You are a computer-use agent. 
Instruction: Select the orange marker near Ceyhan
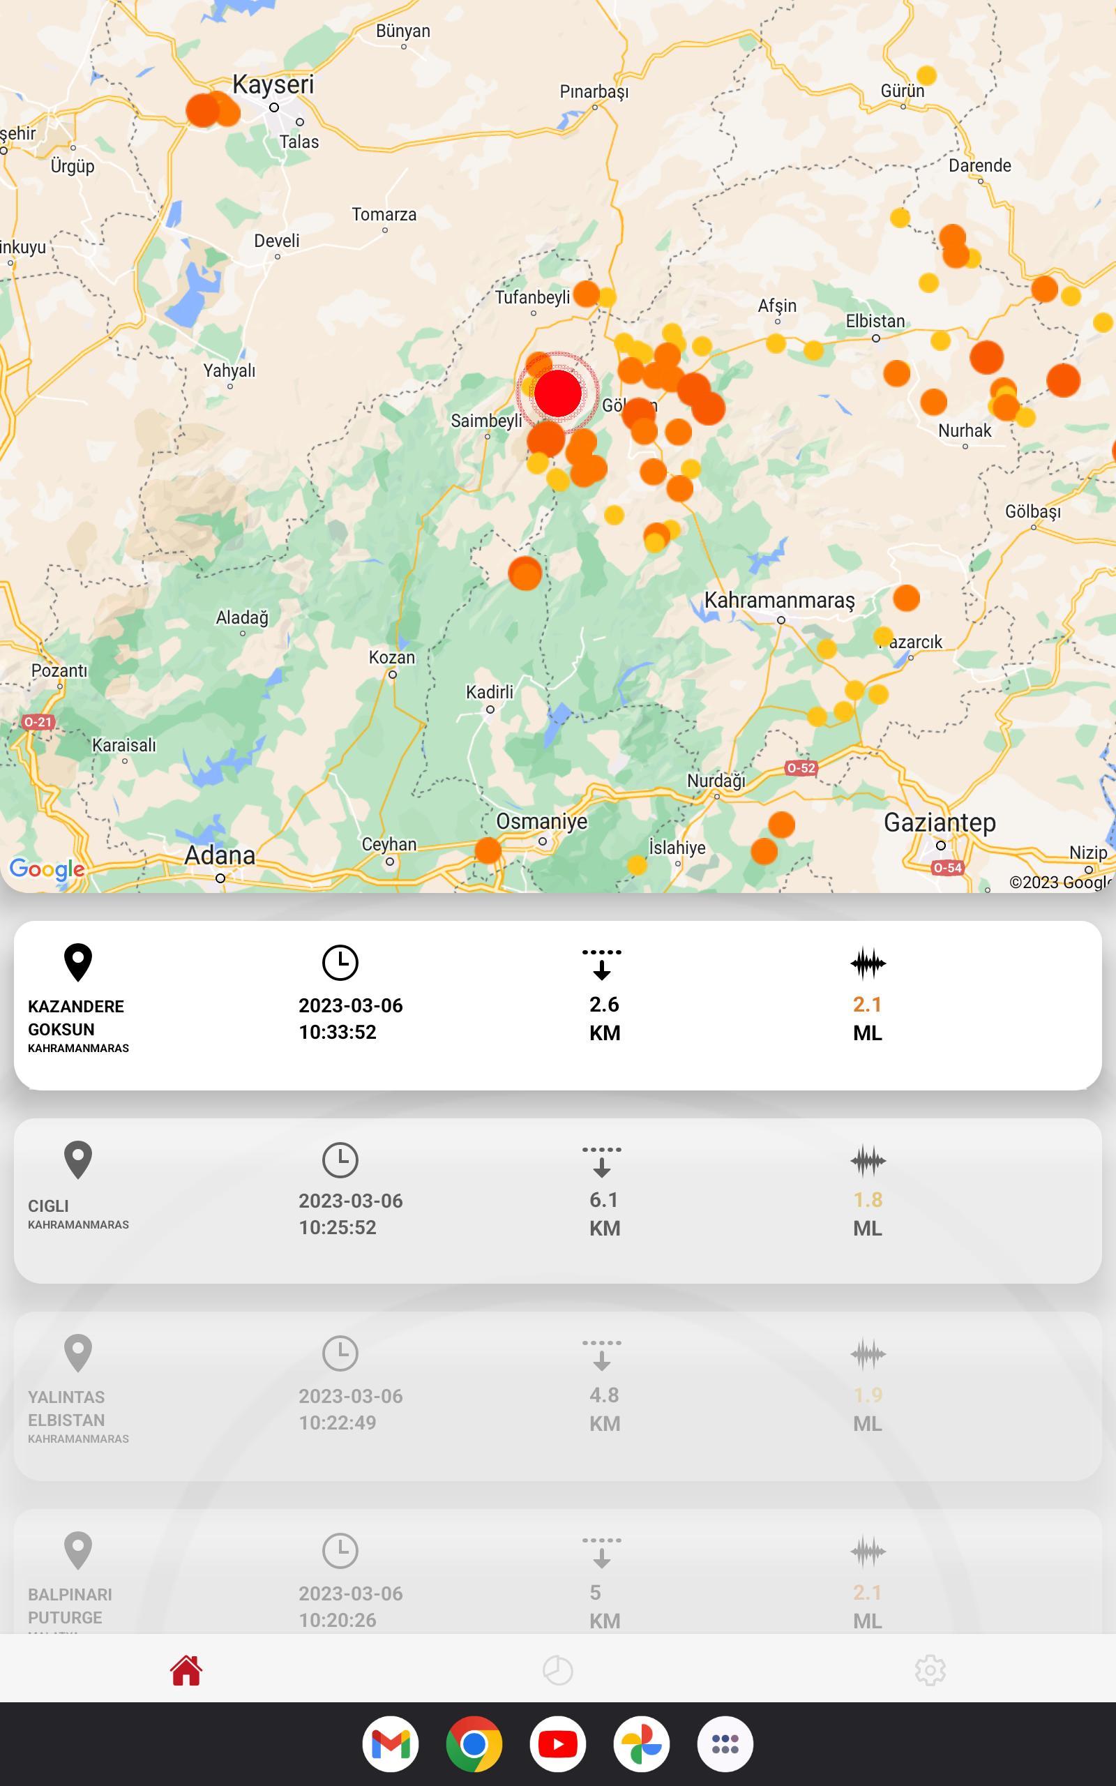(488, 850)
